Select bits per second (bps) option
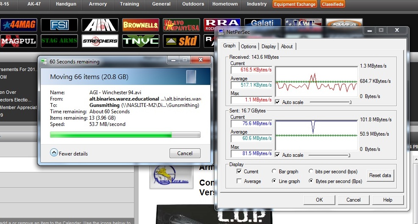This screenshot has width=418, height=224. click(311, 172)
